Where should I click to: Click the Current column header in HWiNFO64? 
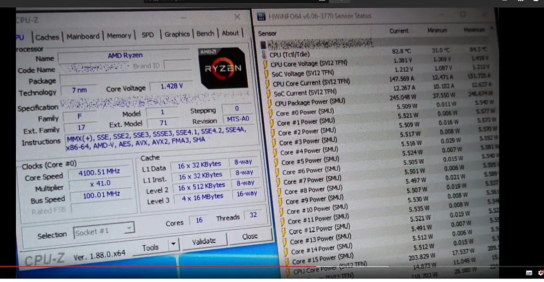[x=399, y=31]
